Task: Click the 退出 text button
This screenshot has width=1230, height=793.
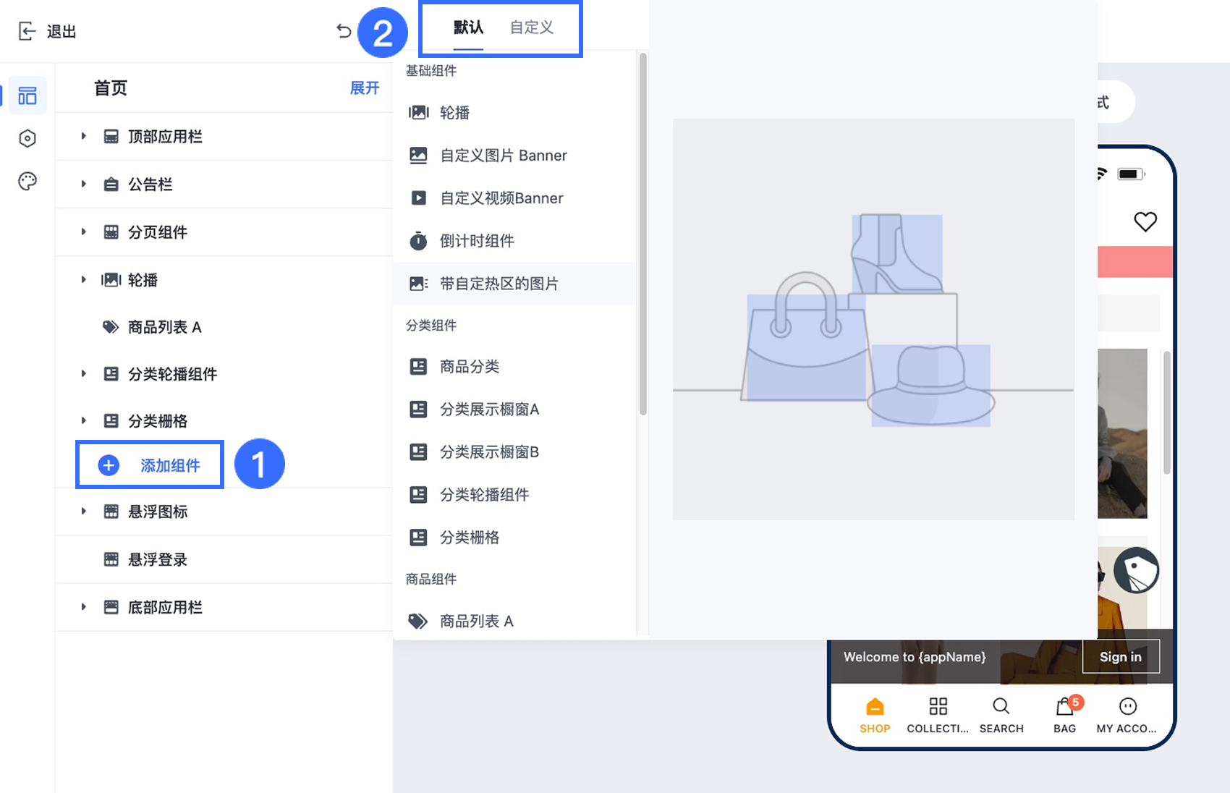Action: pyautogui.click(x=61, y=32)
